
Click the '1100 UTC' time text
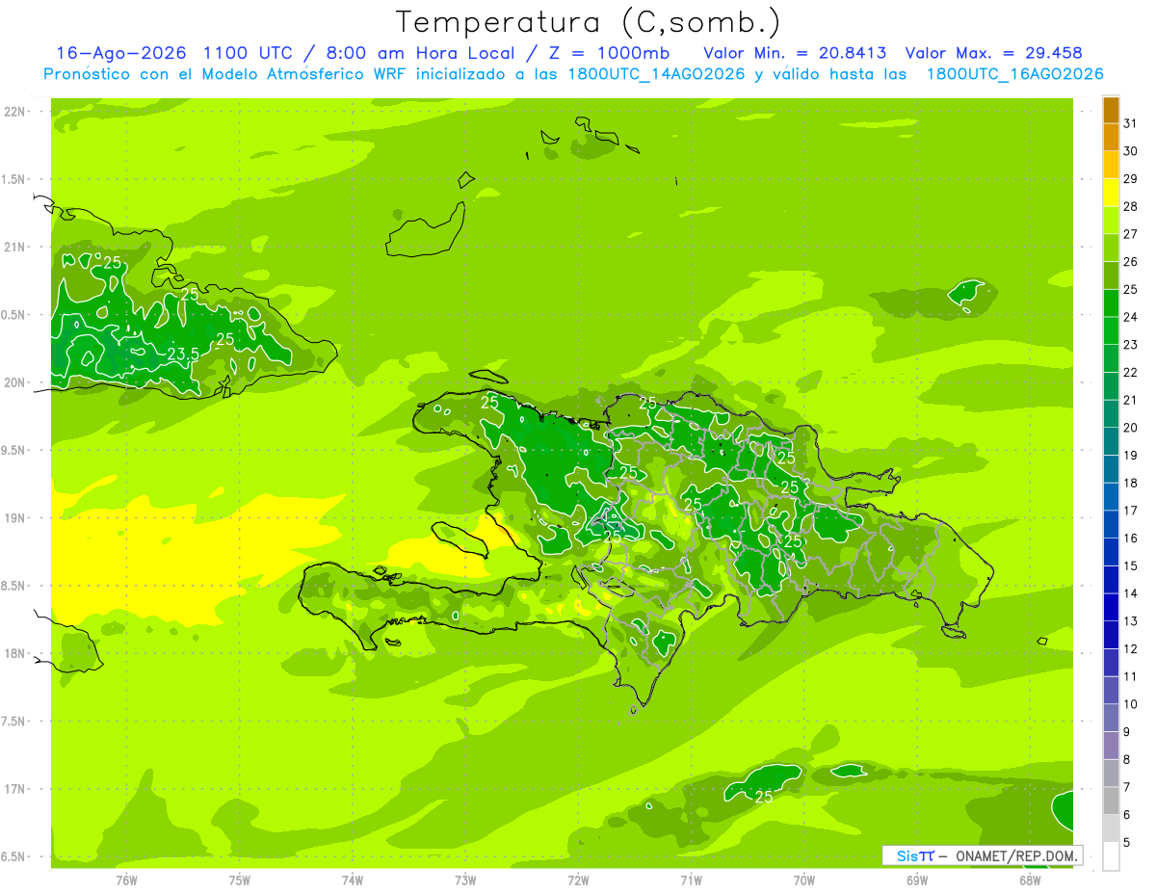click(247, 53)
